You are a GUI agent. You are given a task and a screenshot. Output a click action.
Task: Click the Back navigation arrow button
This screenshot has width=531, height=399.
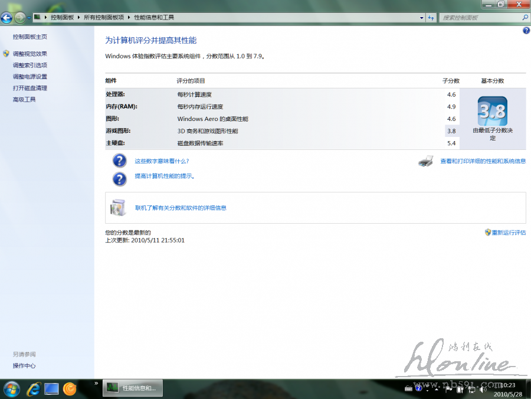(6, 18)
